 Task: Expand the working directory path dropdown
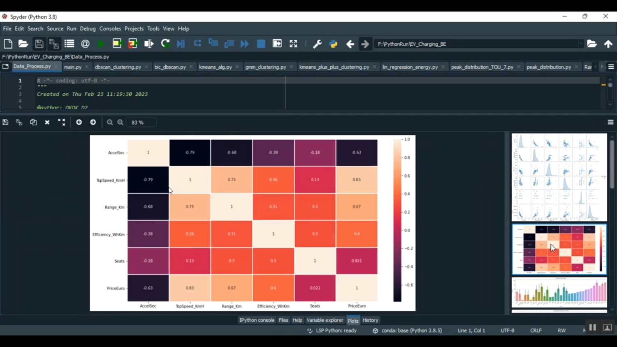[581, 44]
